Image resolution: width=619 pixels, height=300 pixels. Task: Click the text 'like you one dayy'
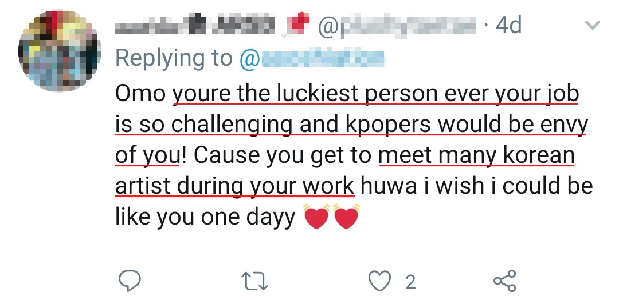pos(205,218)
